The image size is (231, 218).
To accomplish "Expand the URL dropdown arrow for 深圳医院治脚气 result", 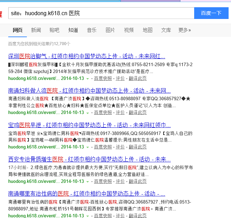I will [x=87, y=79].
